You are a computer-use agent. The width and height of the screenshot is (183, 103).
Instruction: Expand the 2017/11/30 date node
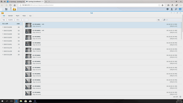[x=3, y=48]
